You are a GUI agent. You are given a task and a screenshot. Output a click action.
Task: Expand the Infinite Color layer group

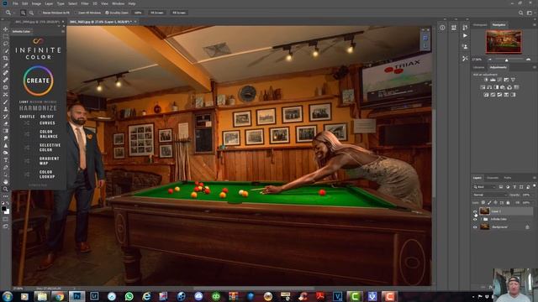[481, 219]
